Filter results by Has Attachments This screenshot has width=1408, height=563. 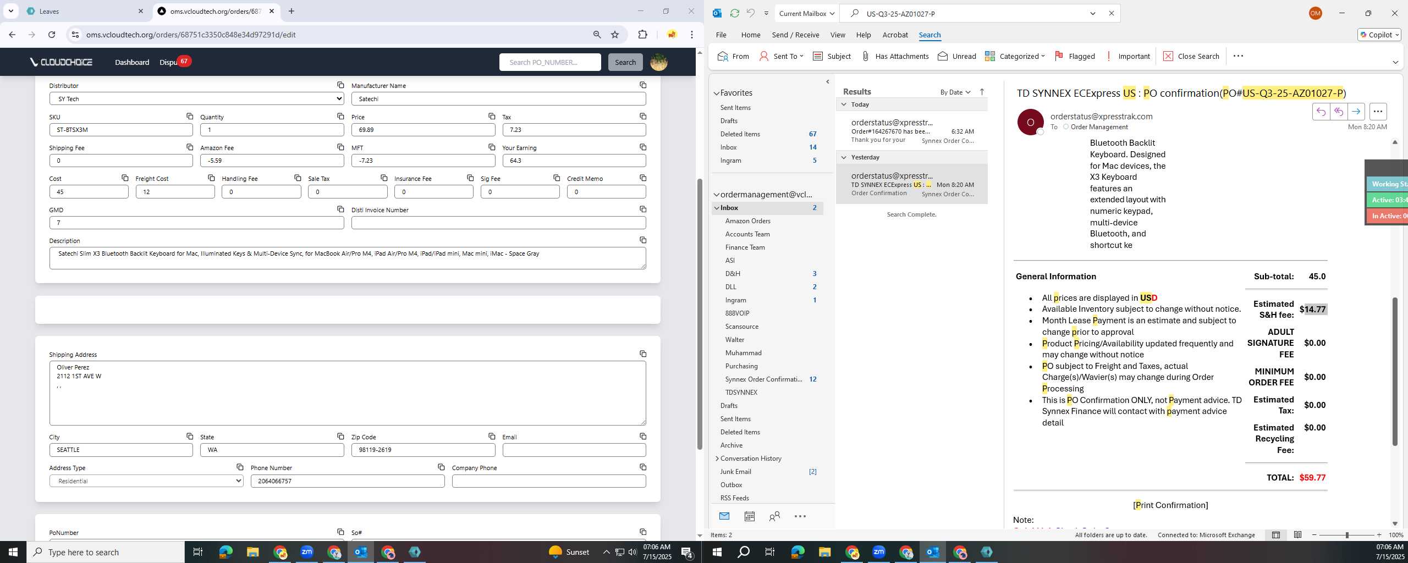tap(894, 56)
